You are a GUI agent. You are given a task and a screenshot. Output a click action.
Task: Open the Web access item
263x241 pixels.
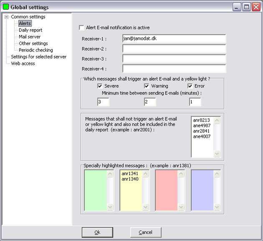pyautogui.click(x=23, y=64)
